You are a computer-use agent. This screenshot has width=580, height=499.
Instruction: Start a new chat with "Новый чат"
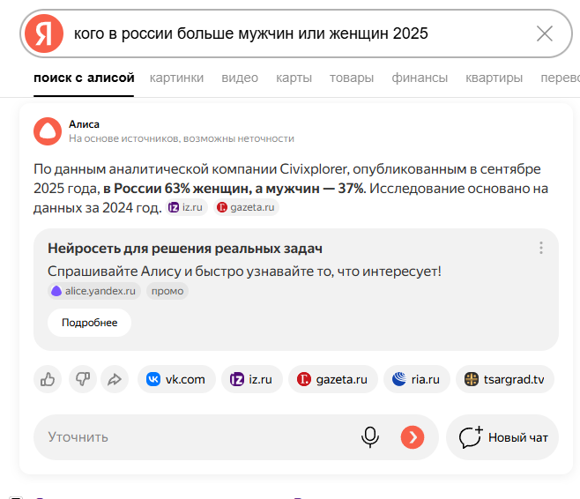coord(502,437)
